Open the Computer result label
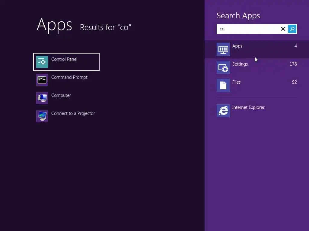Image resolution: width=309 pixels, height=231 pixels. 61,95
